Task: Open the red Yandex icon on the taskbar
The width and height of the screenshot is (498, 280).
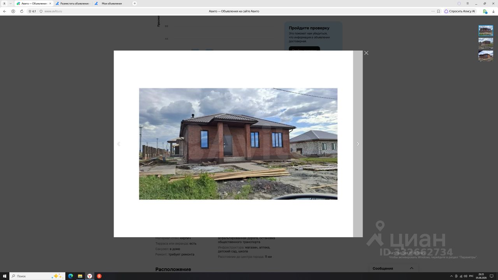Action: (99, 276)
